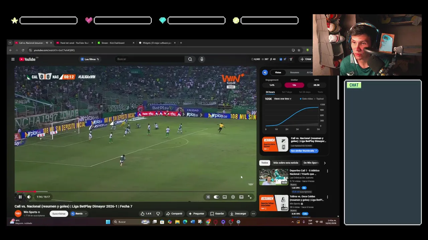Open Los filtros extension button
Screen dimensions: 428x240
90,59
